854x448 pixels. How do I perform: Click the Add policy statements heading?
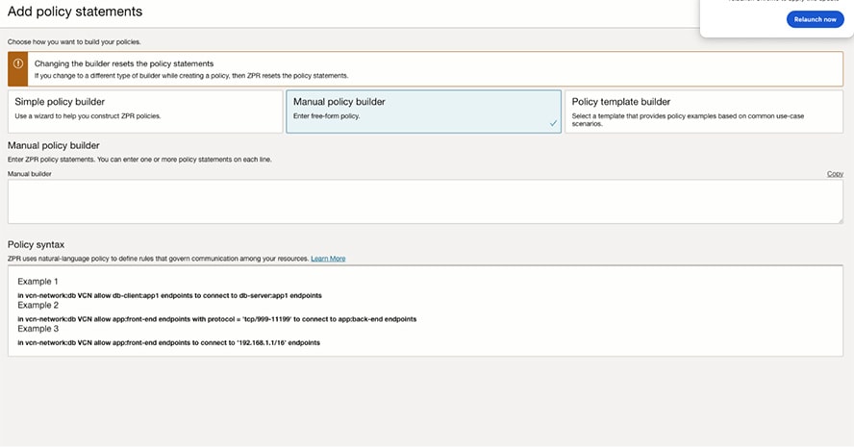[75, 12]
